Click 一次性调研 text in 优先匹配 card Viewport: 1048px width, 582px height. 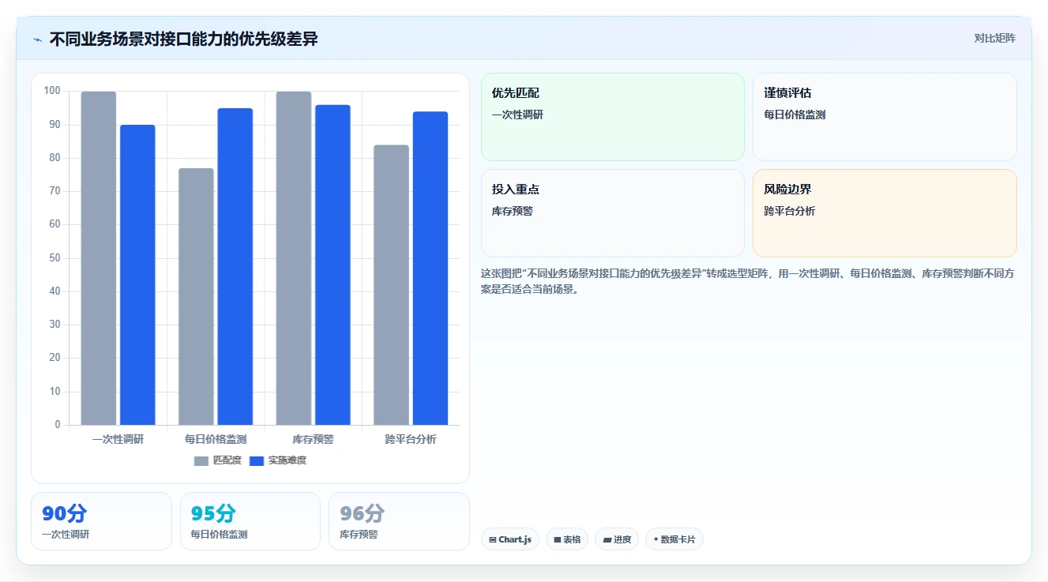click(517, 115)
